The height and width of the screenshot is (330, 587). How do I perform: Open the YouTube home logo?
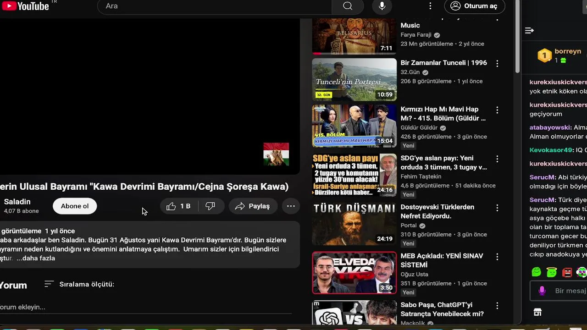(25, 6)
